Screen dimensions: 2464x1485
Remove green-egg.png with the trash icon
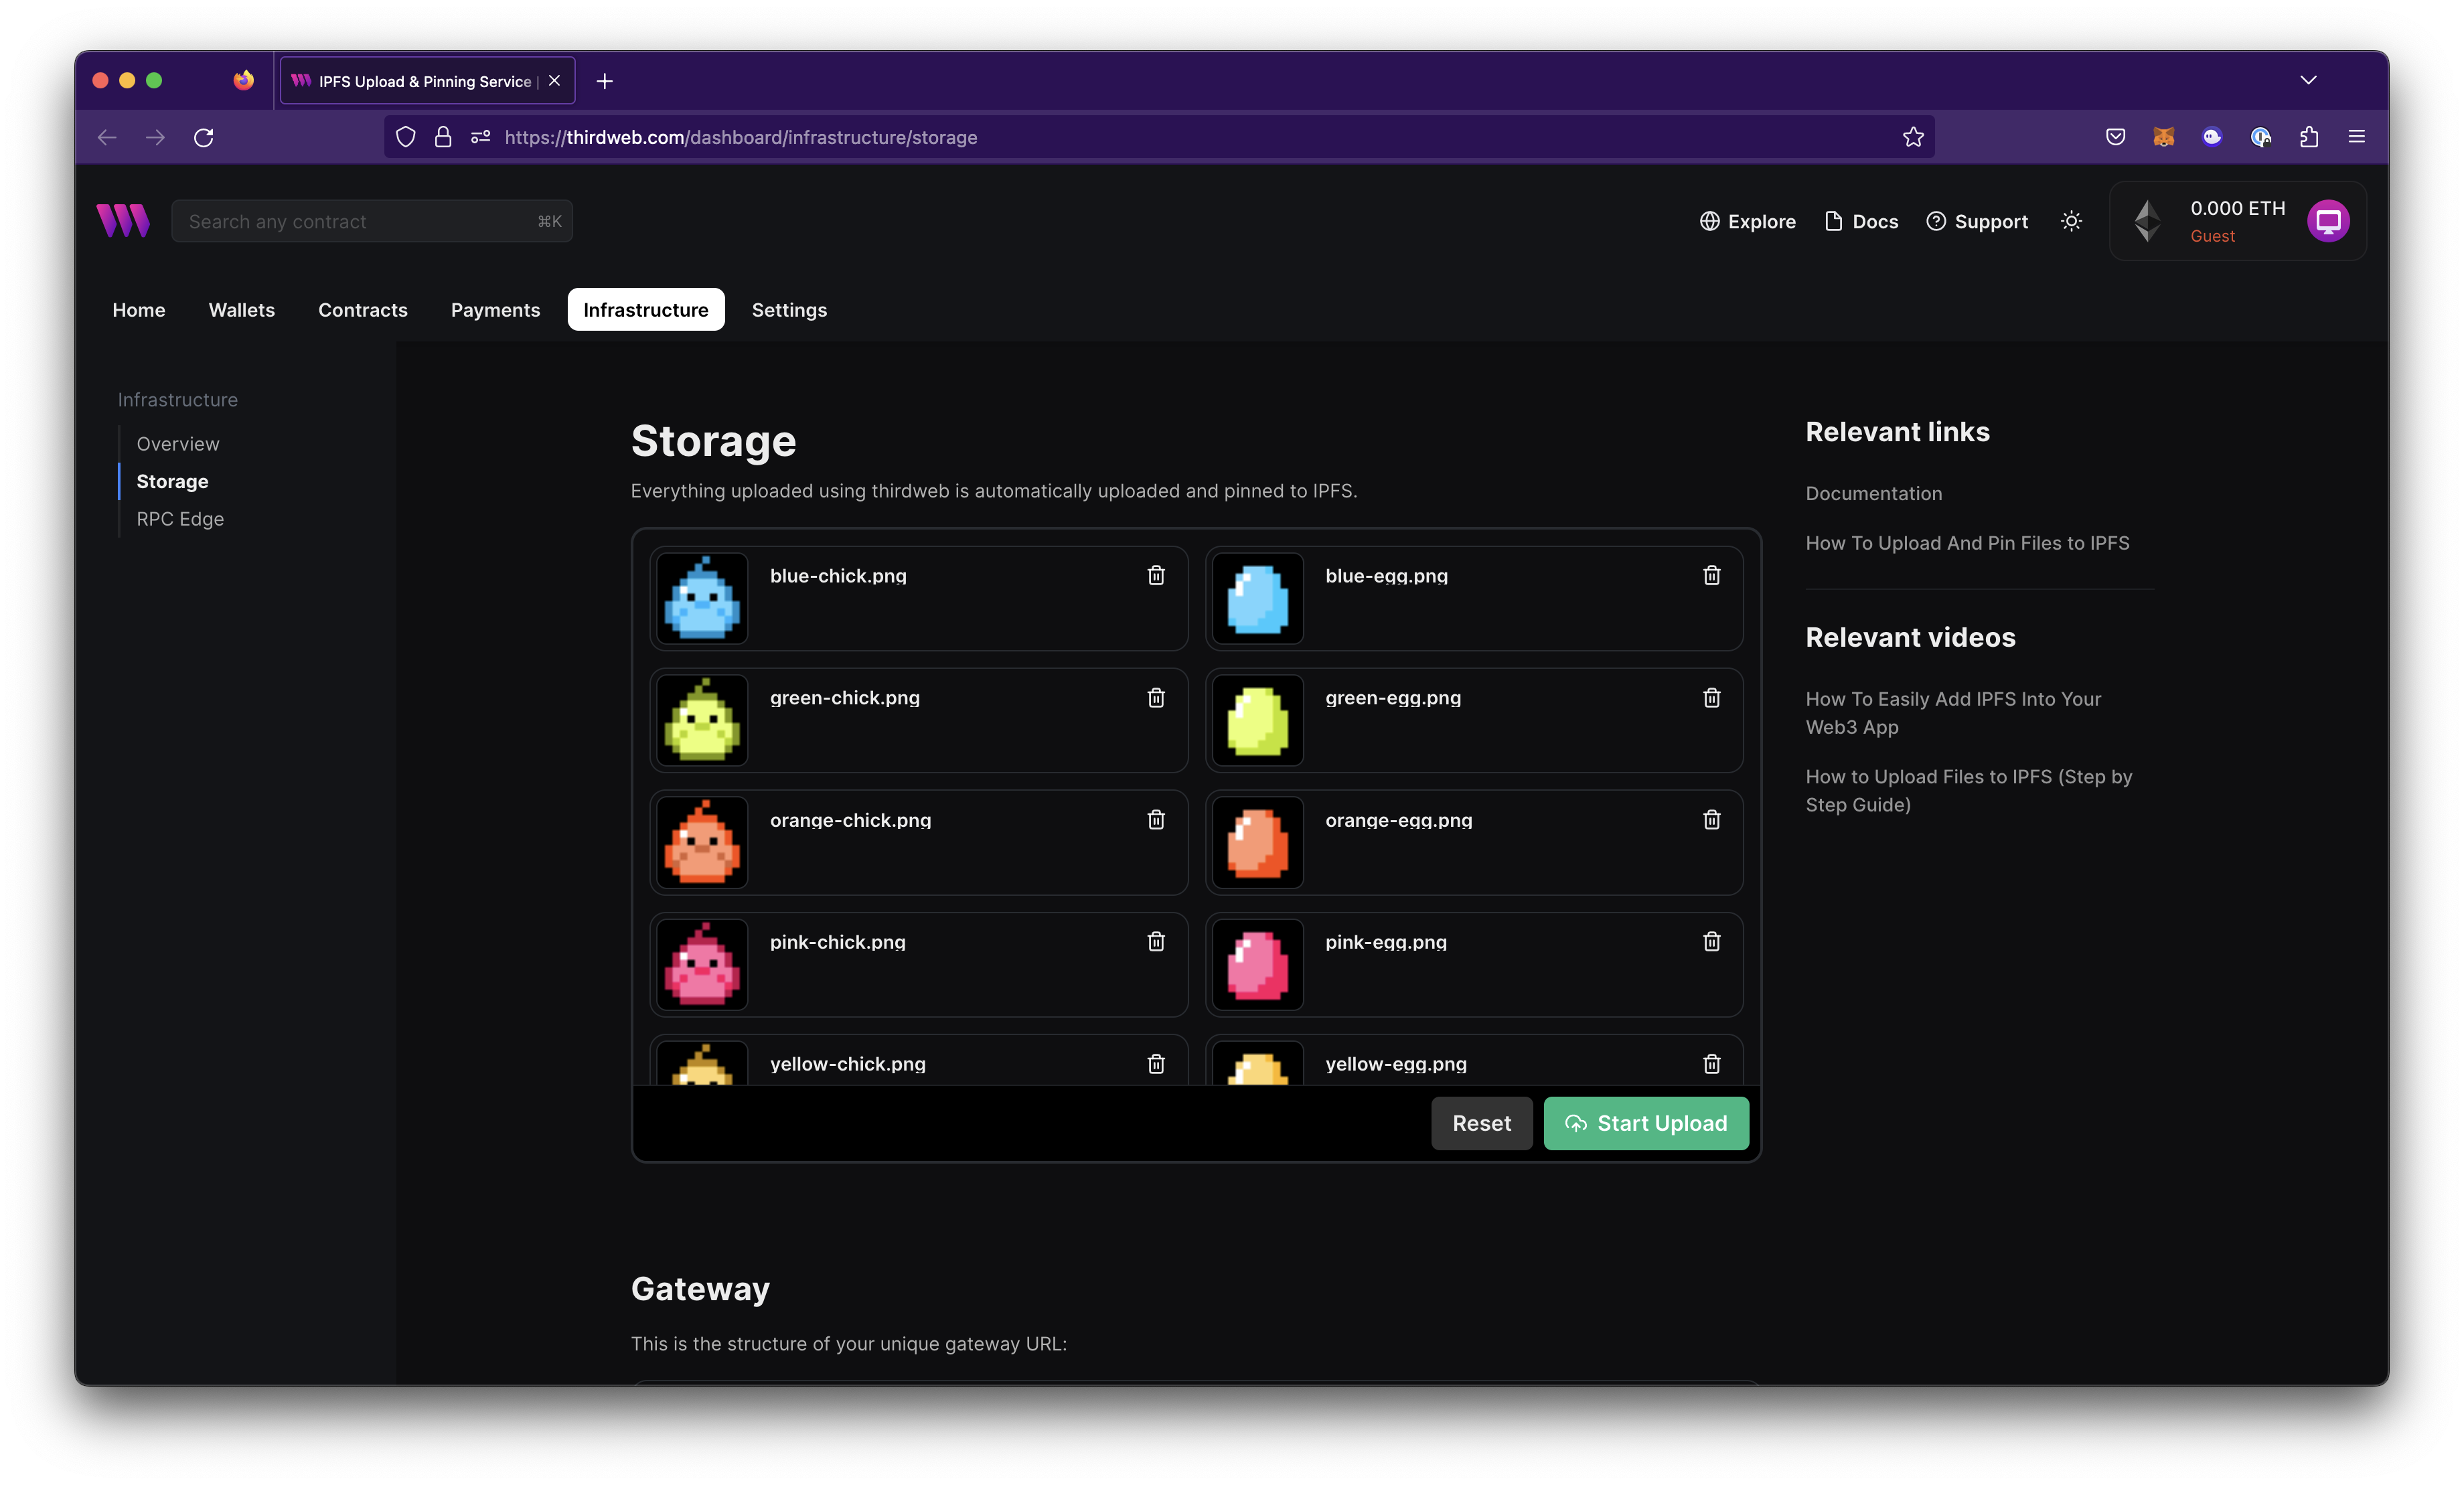tap(1711, 698)
